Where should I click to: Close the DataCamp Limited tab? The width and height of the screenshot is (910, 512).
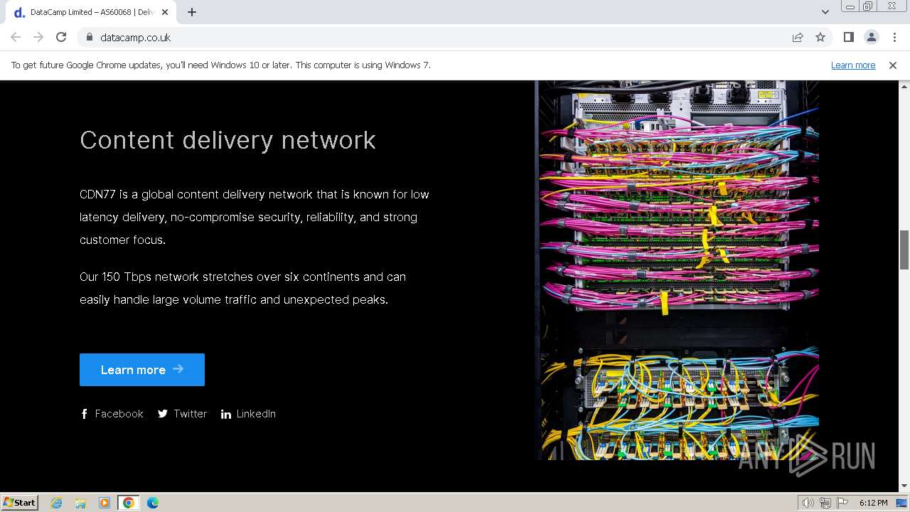(x=165, y=12)
